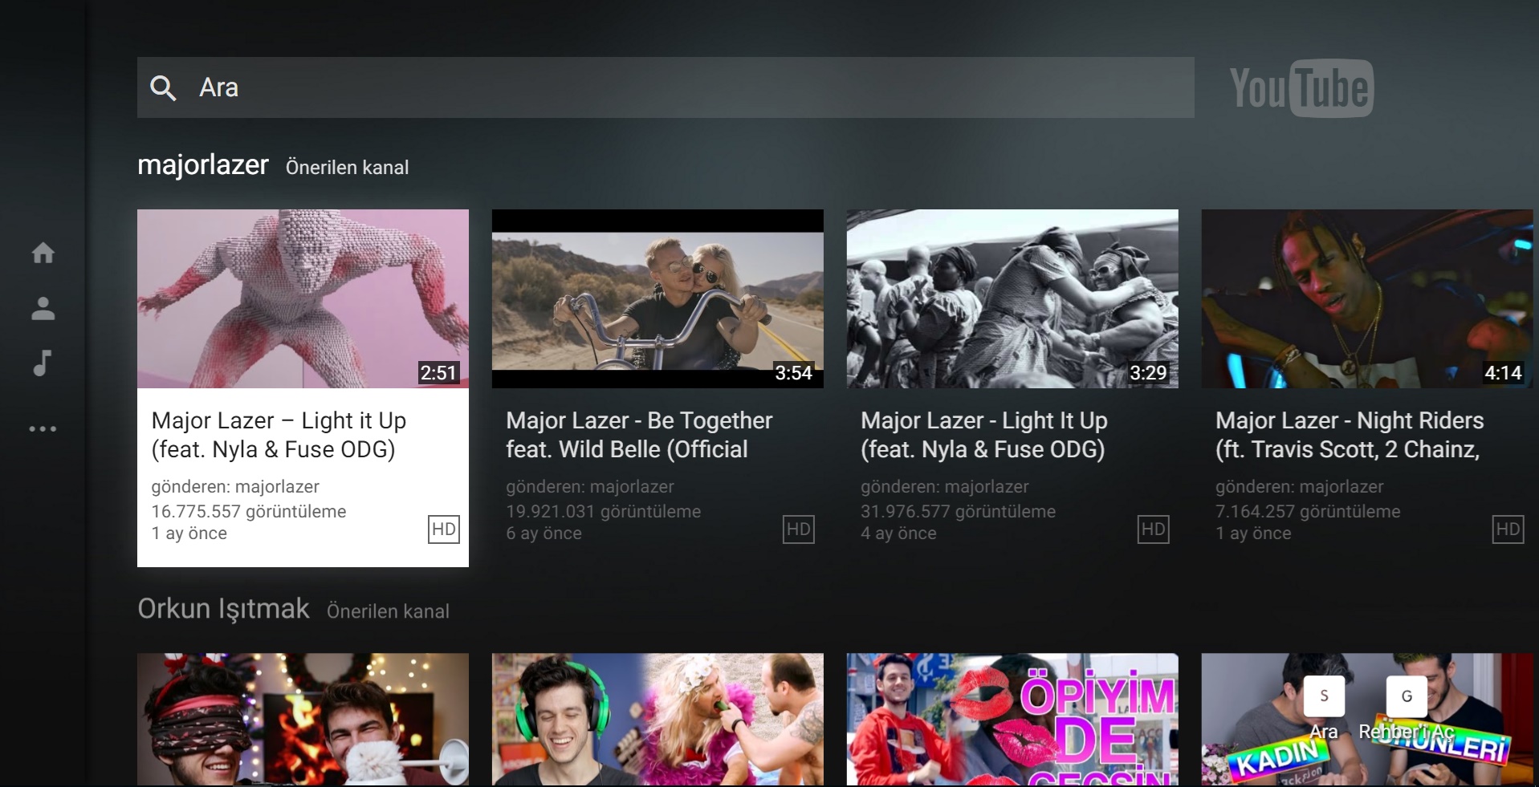The height and width of the screenshot is (787, 1539).
Task: Play the Night Riders thumbnail
Action: pyautogui.click(x=1367, y=298)
